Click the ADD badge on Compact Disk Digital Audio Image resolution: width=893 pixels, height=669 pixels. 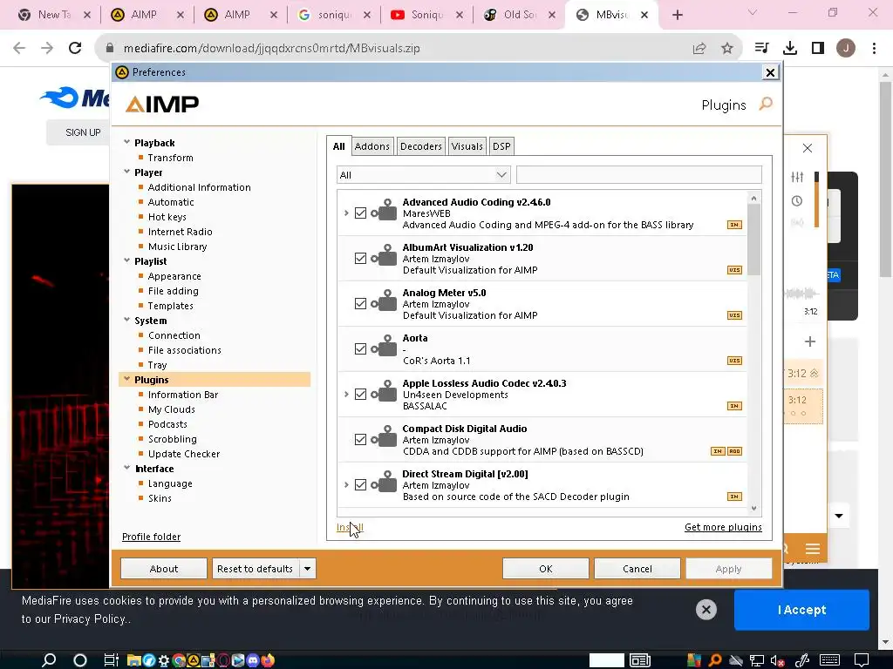(x=734, y=451)
